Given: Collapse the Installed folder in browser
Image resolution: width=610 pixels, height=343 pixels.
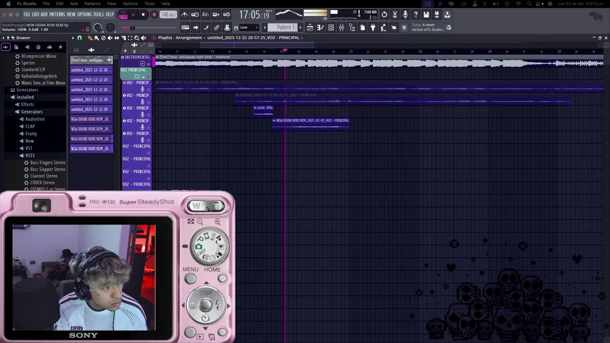Looking at the screenshot, I should (25, 97).
